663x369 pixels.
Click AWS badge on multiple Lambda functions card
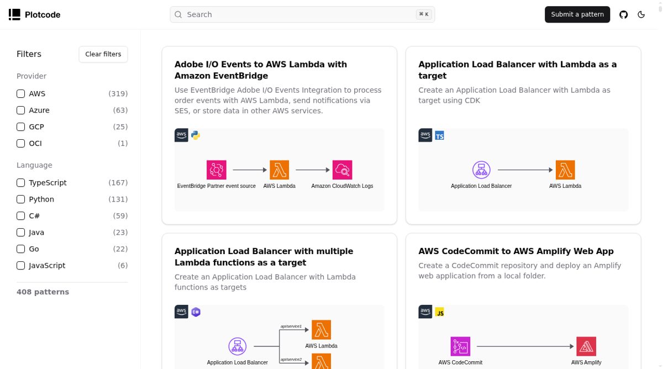(181, 312)
